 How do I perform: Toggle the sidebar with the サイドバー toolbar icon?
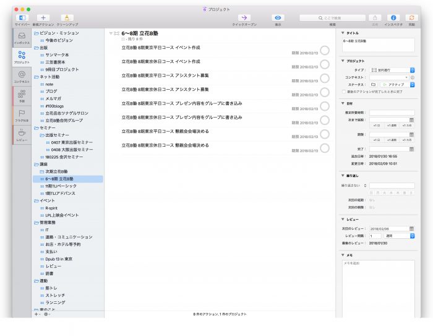[22, 18]
